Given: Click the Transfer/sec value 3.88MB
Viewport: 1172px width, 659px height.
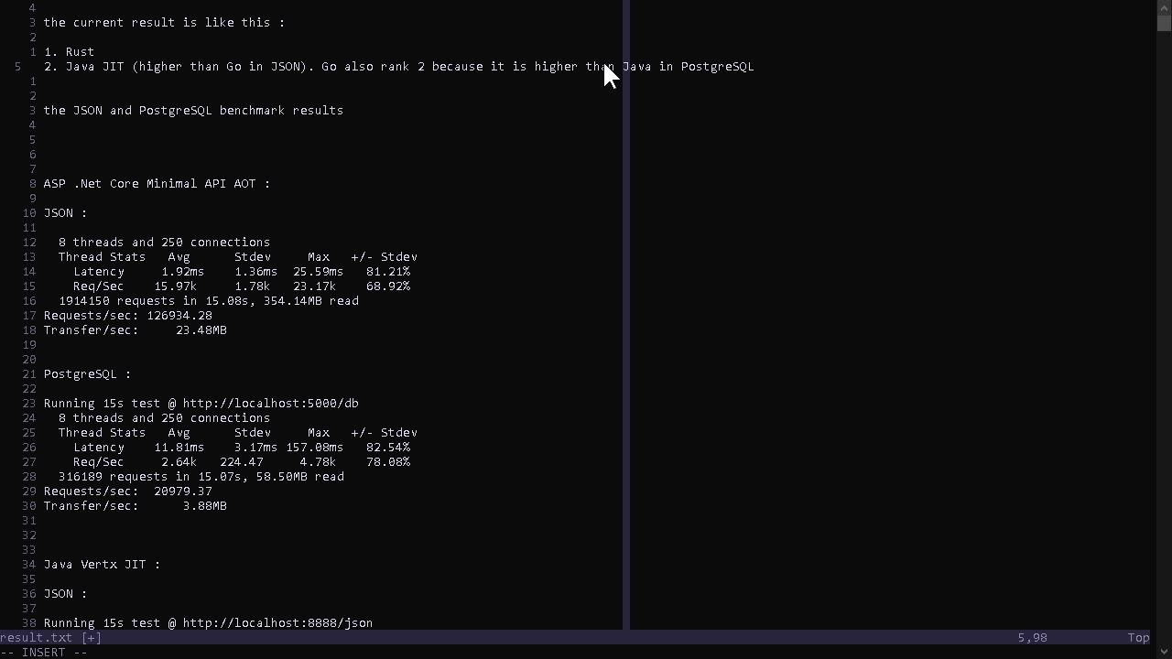Looking at the screenshot, I should (204, 506).
